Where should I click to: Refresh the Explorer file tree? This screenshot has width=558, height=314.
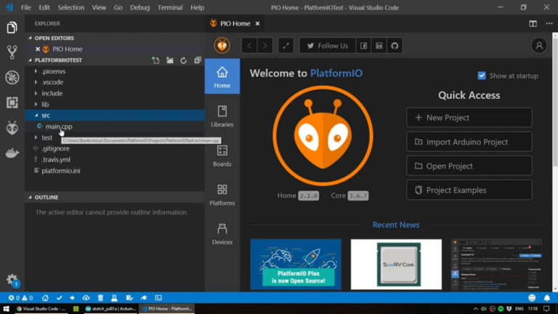[183, 60]
